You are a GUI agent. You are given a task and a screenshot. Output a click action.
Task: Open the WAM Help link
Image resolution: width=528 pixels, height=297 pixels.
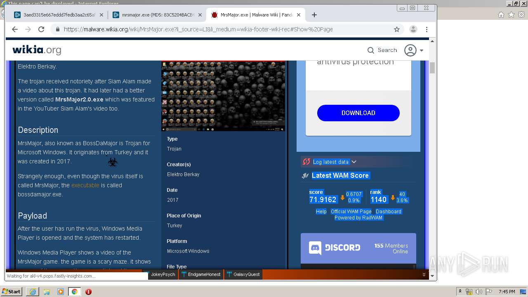tap(321, 211)
